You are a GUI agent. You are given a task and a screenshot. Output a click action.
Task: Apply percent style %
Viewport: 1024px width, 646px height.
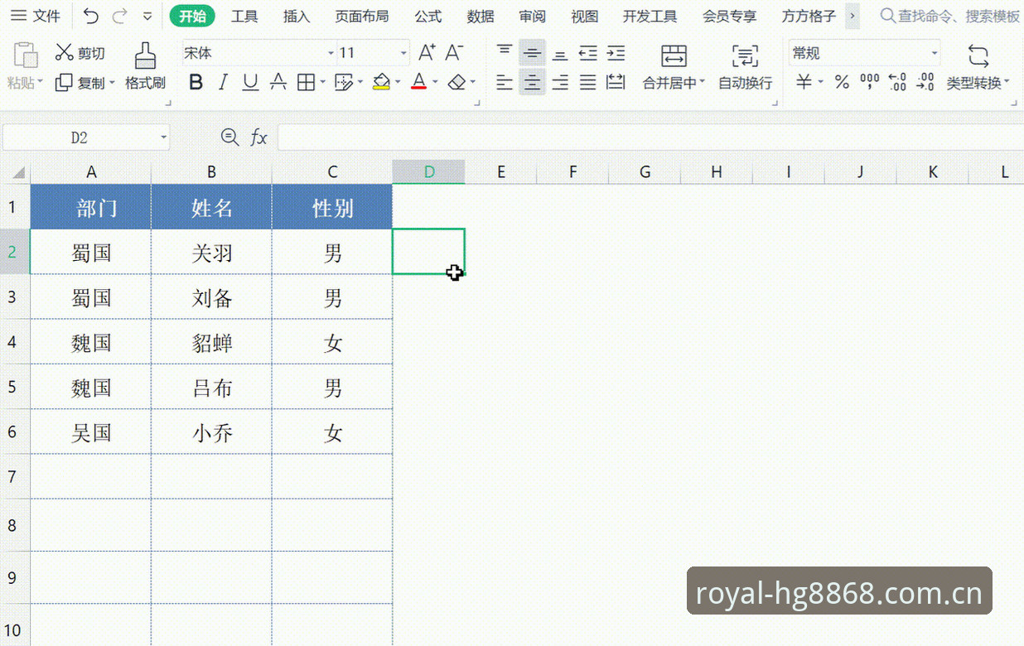click(842, 82)
